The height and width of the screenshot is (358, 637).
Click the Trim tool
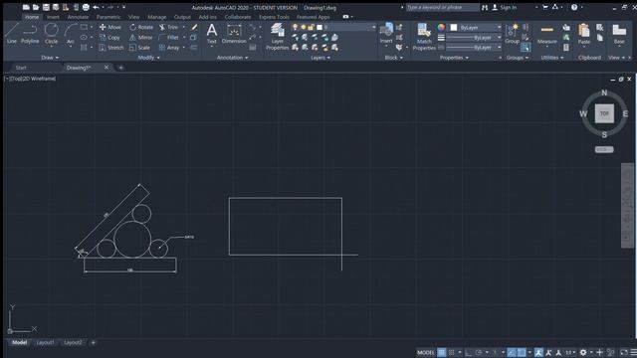click(168, 27)
